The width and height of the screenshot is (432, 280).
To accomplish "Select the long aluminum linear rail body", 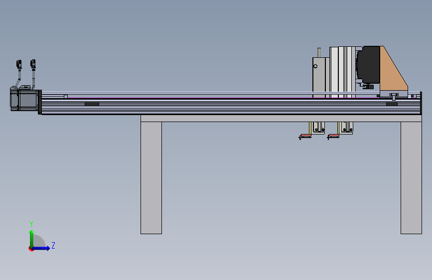I will pyautogui.click(x=231, y=107).
